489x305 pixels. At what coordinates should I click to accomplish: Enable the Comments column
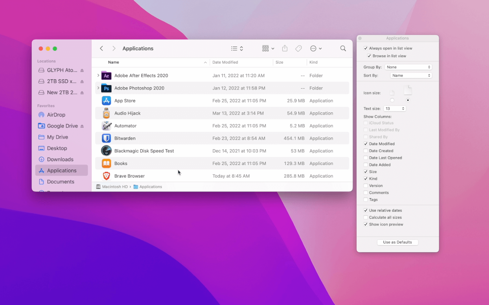click(366, 193)
